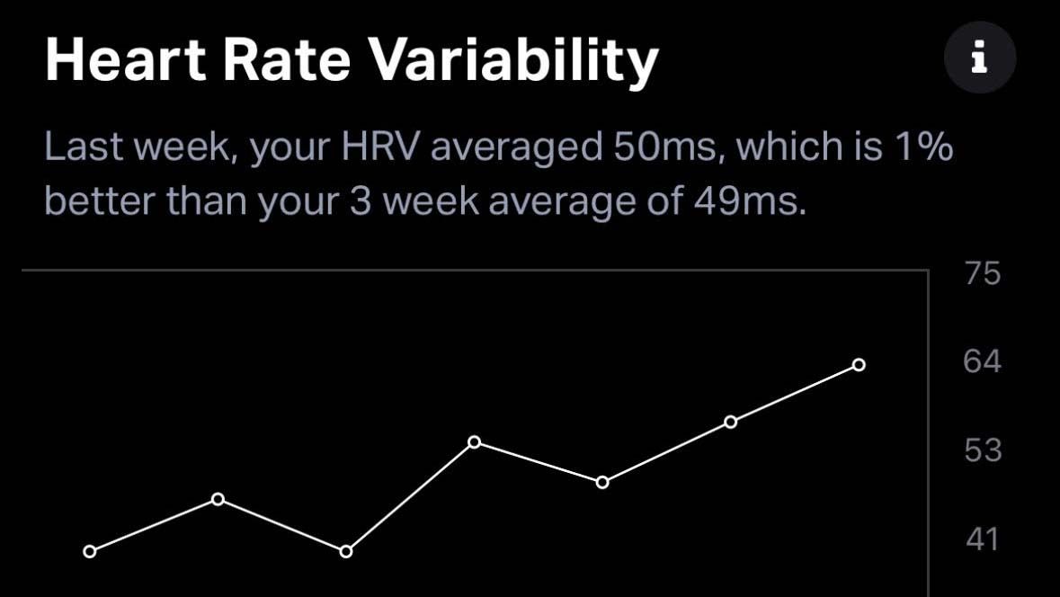Select the middle fourth data point peak
Screen dimensions: 1060x597
475,442
